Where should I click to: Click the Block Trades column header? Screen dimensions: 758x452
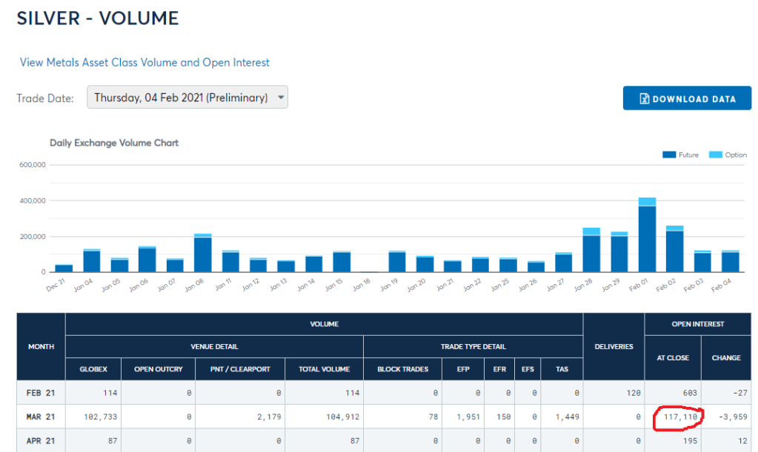pos(403,368)
